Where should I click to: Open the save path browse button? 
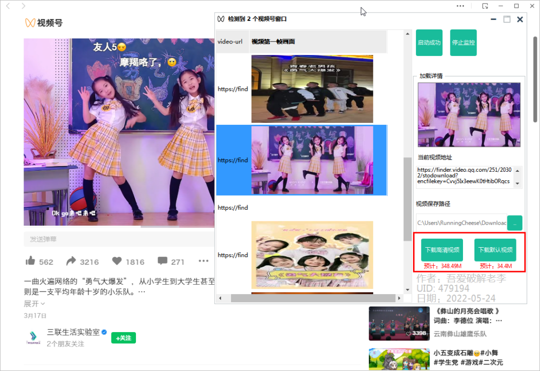point(514,223)
